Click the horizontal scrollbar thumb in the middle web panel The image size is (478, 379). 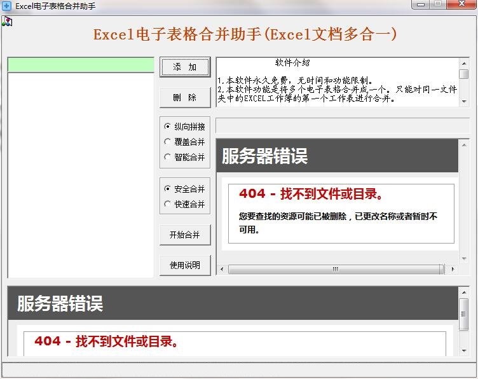(336, 269)
